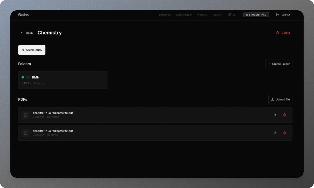314x188 pixels.
Task: Click the log out arrow icon
Action: 277,15
